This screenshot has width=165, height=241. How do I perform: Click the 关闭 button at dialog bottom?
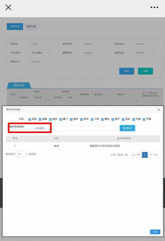pyautogui.click(x=155, y=232)
